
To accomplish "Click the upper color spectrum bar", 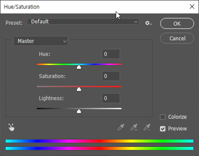I will click(99, 141).
